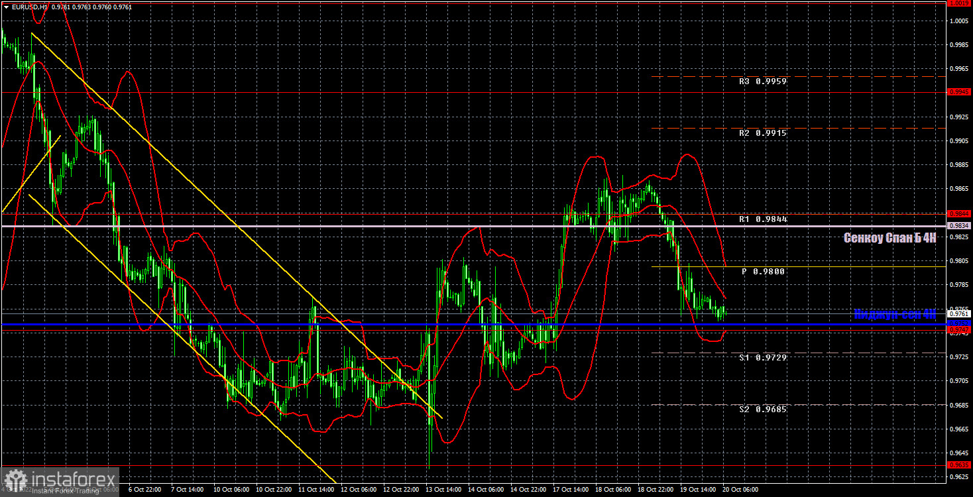This screenshot has width=973, height=497.
Task: Select the S2 0.9685 pivot label
Action: point(763,410)
